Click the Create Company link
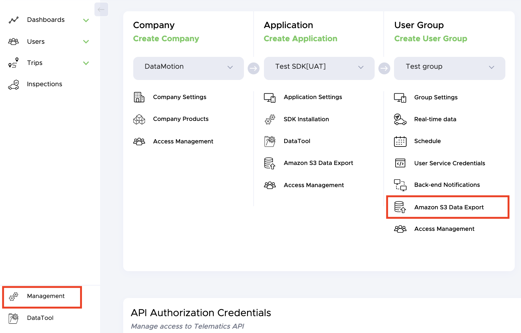The width and height of the screenshot is (521, 333). [166, 38]
